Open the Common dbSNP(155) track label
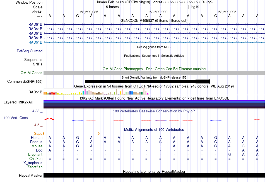 [25, 82]
